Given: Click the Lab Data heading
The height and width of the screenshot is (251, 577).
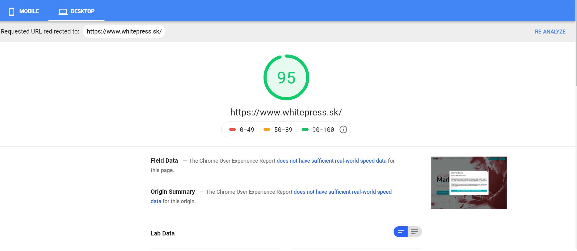Looking at the screenshot, I should (x=163, y=233).
